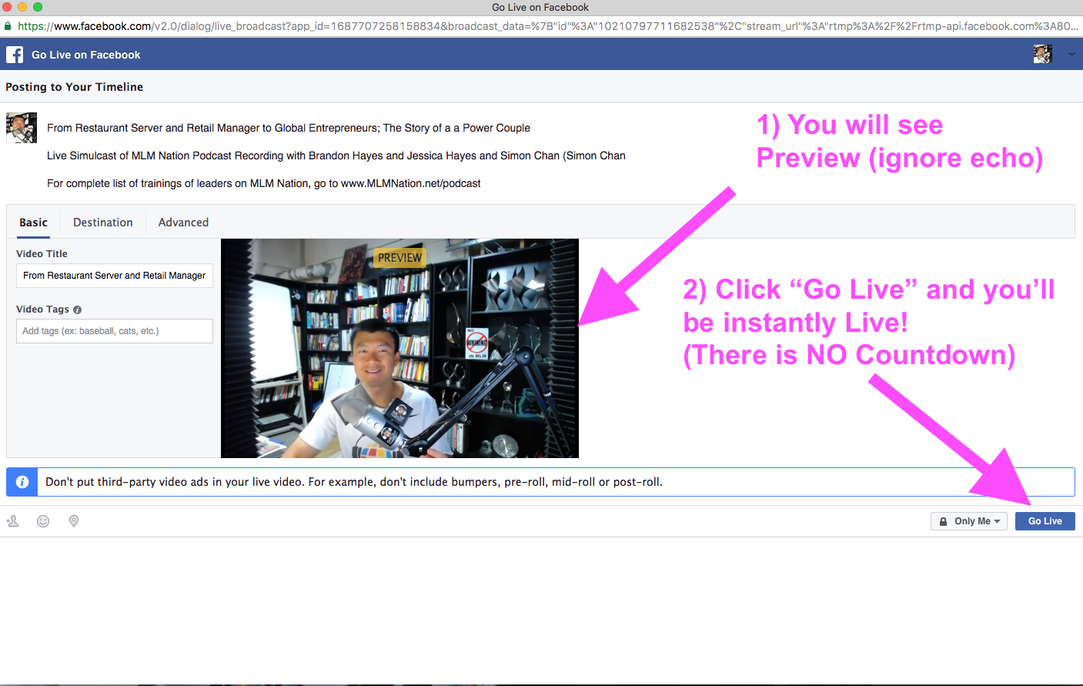Click the info icon in the ads notice
The width and height of the screenshot is (1083, 686).
tap(22, 482)
